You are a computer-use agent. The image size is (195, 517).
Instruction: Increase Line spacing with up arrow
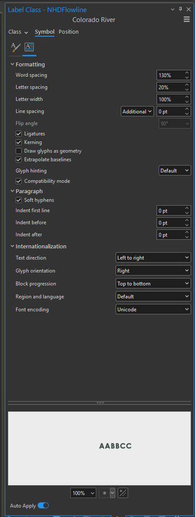coord(187,109)
